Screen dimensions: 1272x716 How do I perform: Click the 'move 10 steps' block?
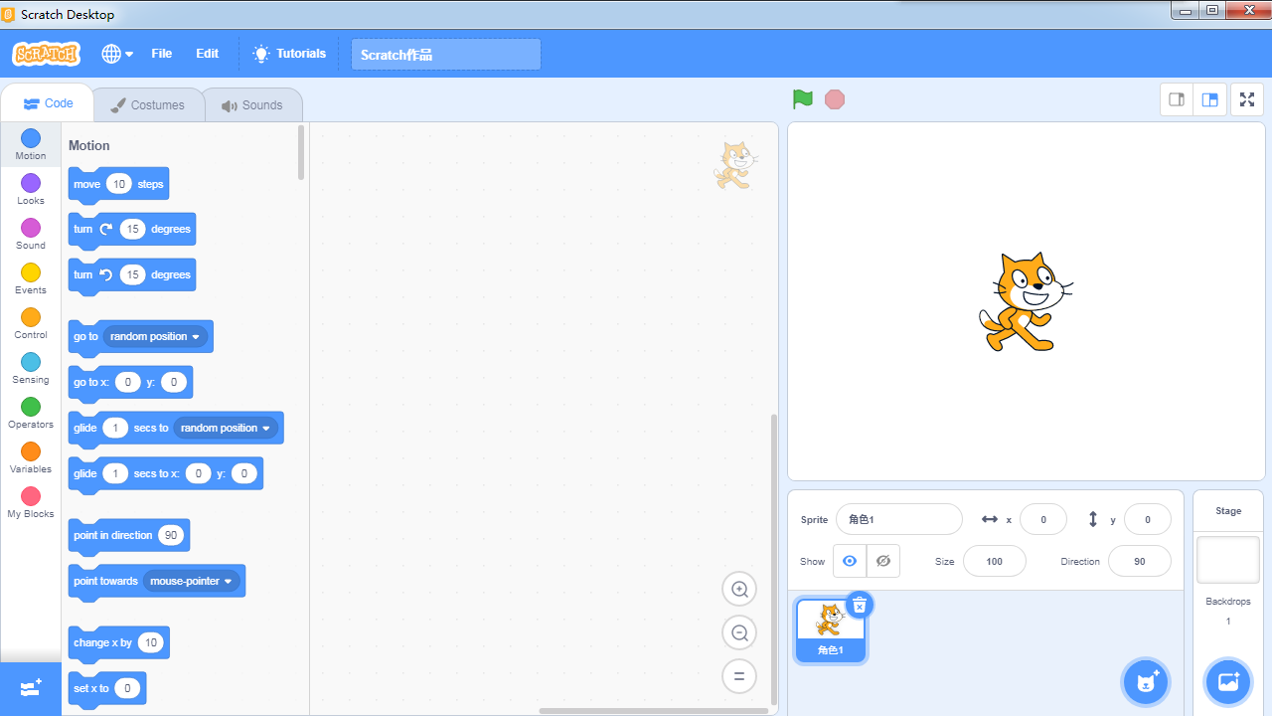click(x=118, y=184)
